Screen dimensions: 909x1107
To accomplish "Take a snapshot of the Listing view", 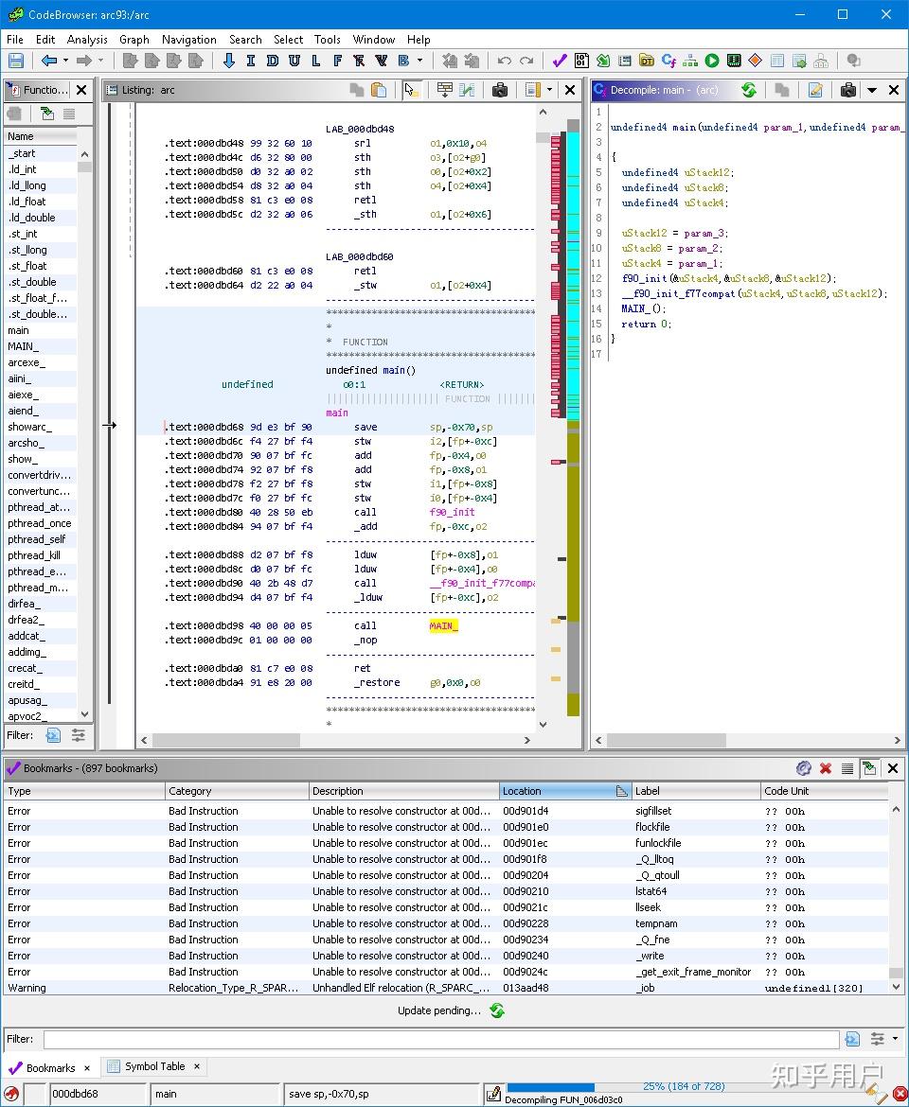I will 500,90.
